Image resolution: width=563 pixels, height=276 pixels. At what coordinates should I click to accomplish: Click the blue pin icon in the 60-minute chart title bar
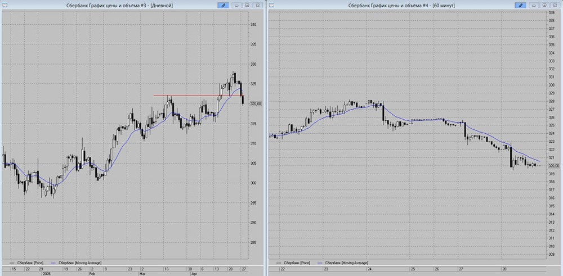520,6
